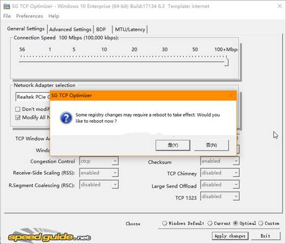Switch to the Advanced Settings tab
Image resolution: width=286 pixels, height=244 pixels.
70,30
